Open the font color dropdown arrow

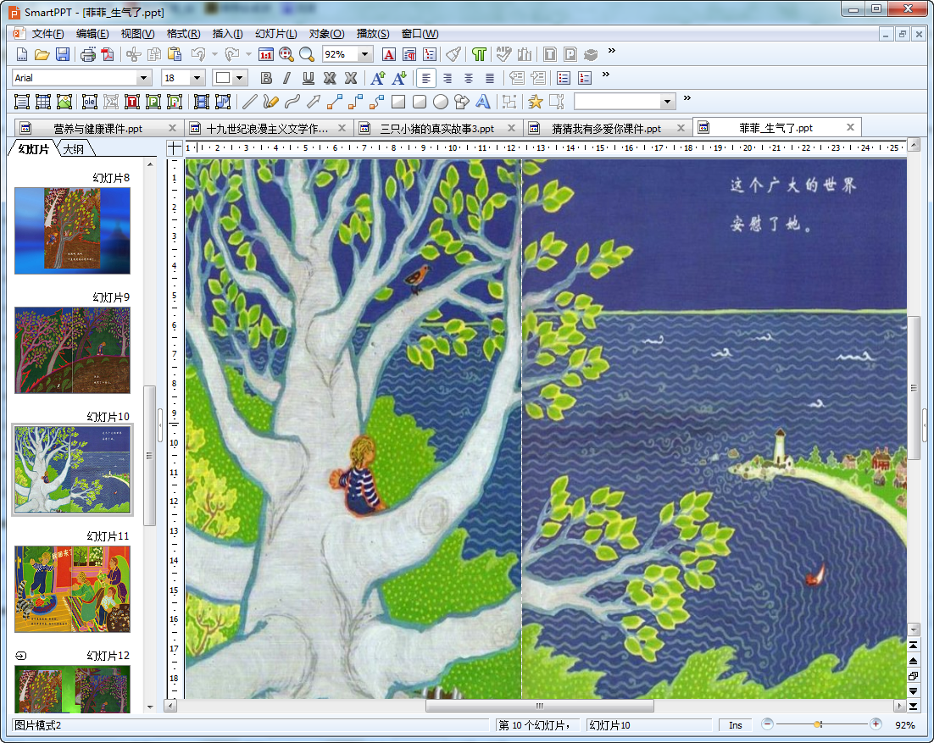coord(240,78)
